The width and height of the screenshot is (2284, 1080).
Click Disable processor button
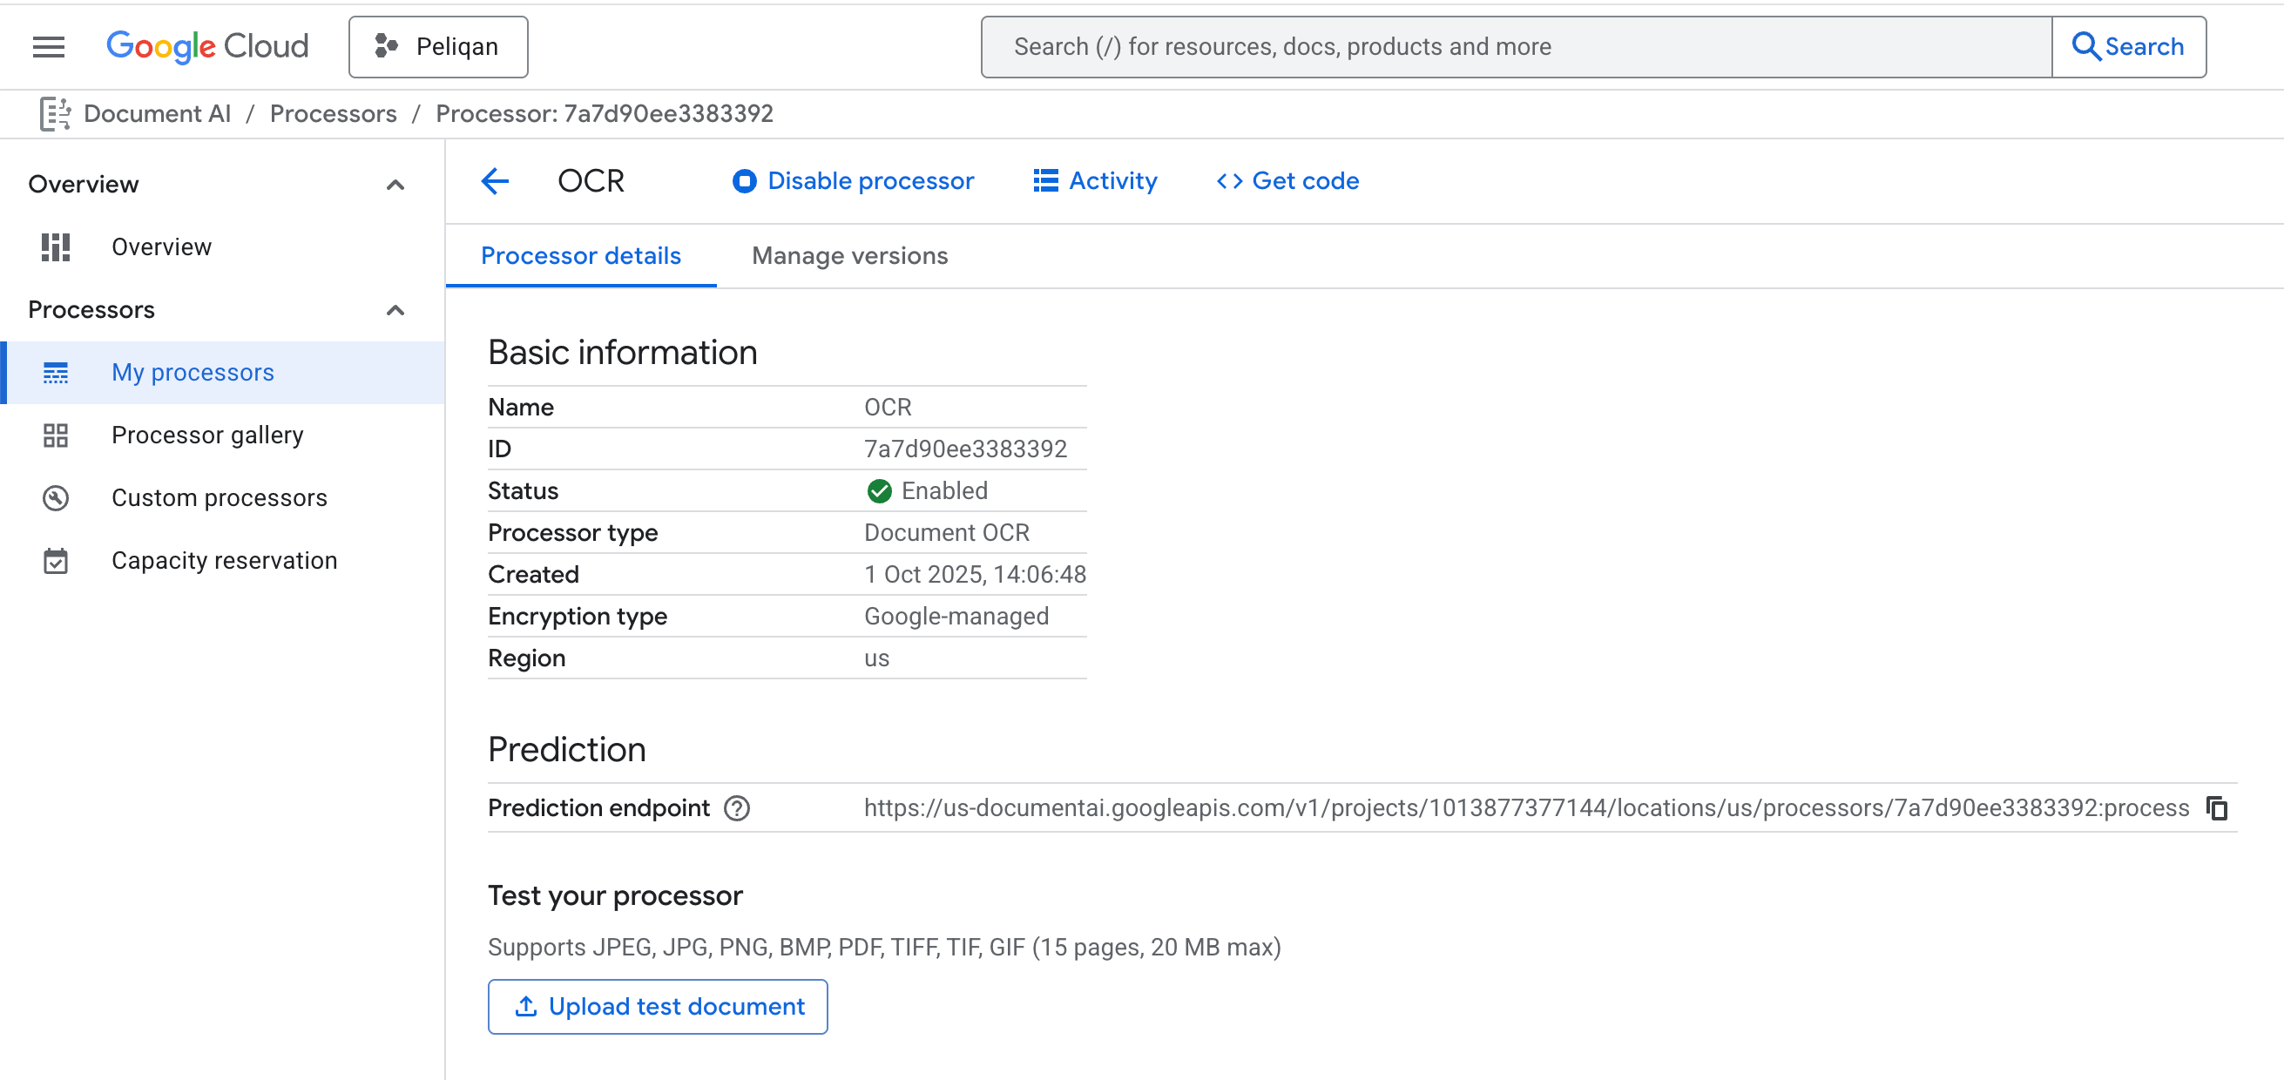(853, 181)
